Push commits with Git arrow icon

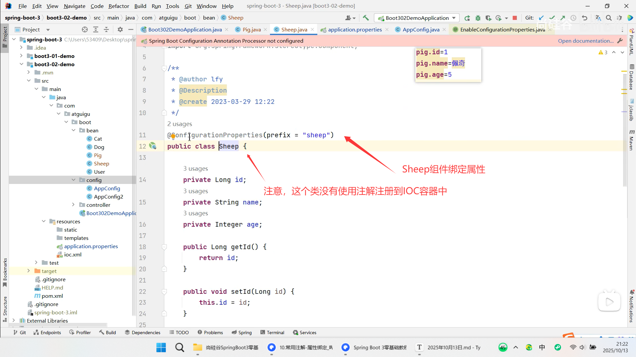[562, 18]
